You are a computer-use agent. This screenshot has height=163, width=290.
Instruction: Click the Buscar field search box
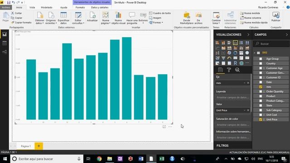271,44
